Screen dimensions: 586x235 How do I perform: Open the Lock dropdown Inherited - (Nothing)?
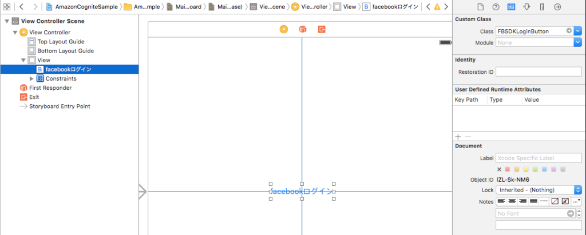coord(539,190)
